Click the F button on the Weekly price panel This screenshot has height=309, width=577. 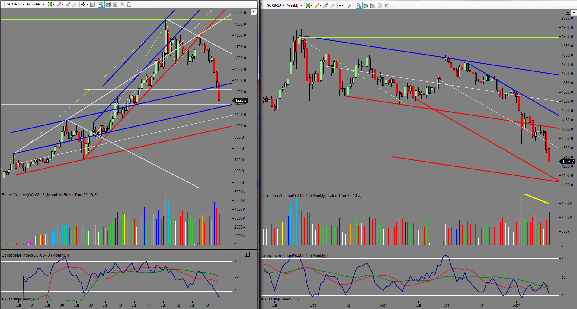click(568, 12)
